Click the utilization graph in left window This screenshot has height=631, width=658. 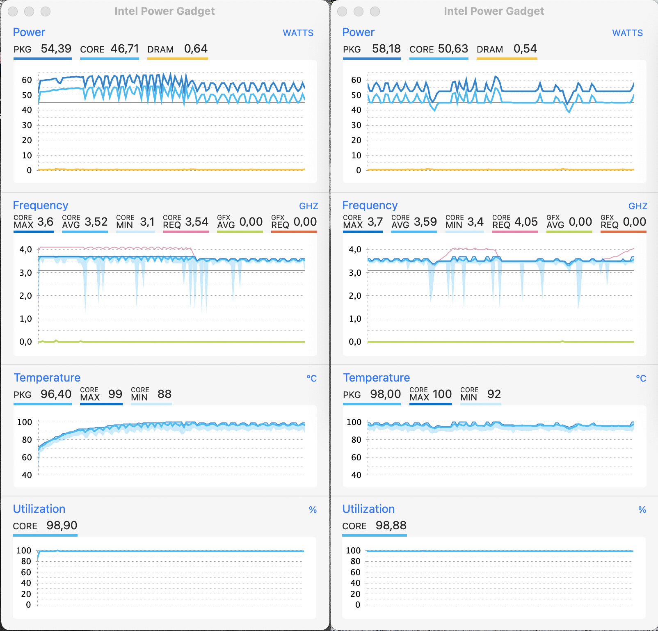164,578
